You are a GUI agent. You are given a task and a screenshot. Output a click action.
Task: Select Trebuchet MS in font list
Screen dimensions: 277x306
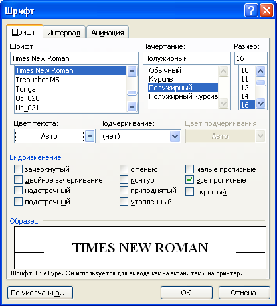pos(70,80)
